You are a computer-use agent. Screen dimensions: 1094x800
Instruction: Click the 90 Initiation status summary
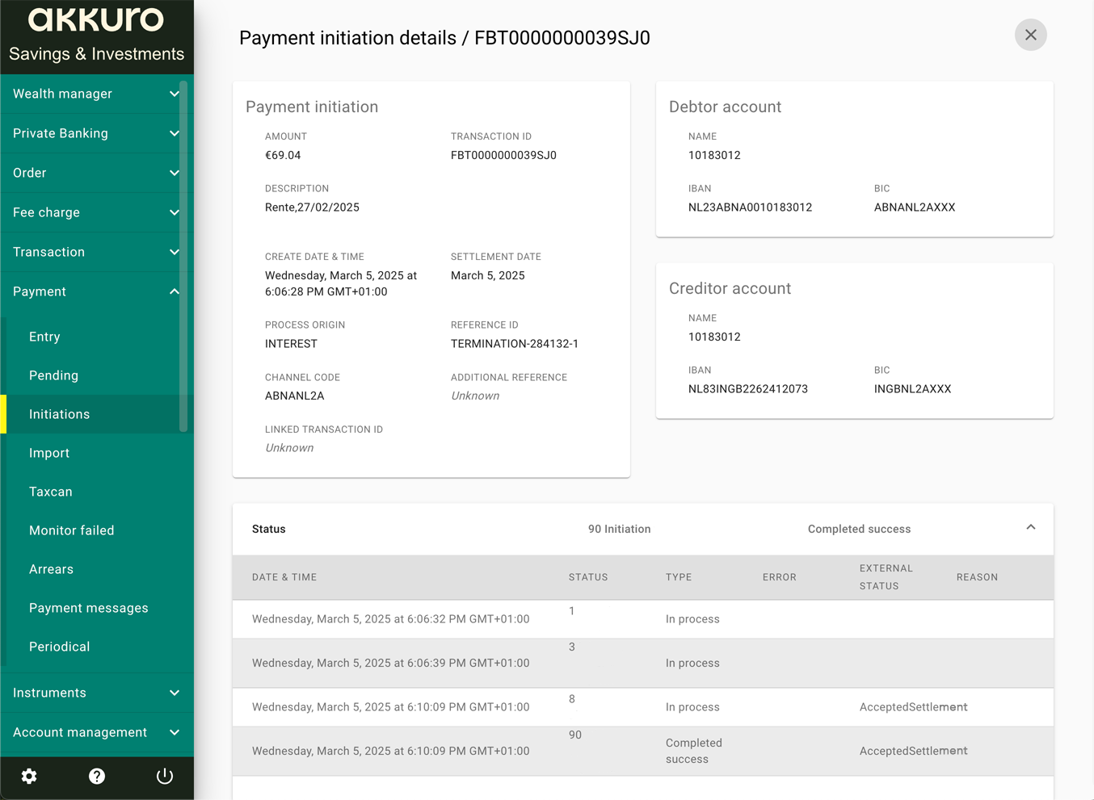click(x=619, y=529)
